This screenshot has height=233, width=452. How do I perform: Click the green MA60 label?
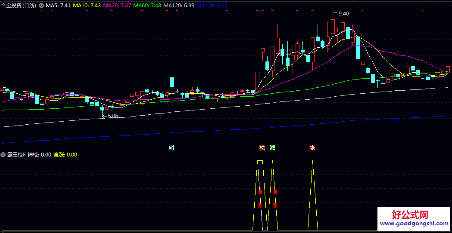147,6
